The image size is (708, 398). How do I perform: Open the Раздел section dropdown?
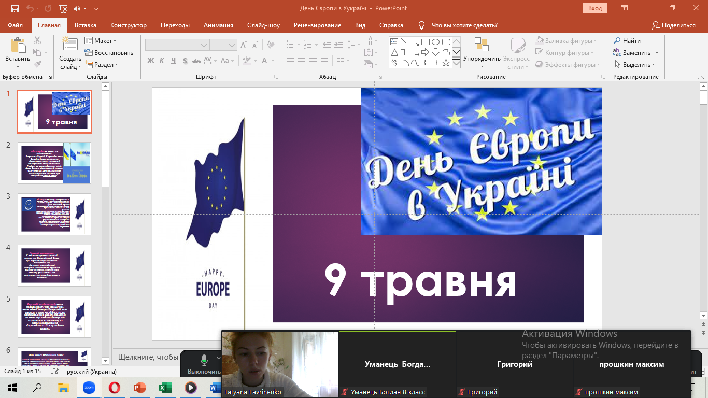click(102, 65)
